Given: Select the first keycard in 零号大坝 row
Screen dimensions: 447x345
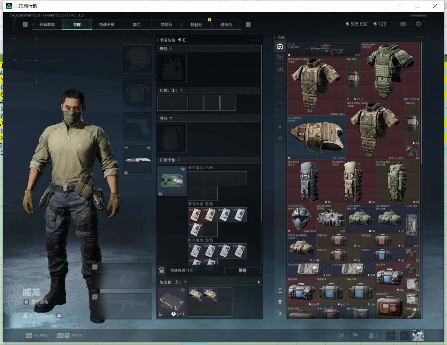Looking at the screenshot, I should pyautogui.click(x=195, y=215).
